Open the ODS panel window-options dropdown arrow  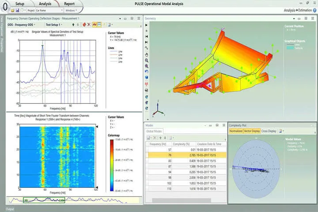(x=120, y=19)
